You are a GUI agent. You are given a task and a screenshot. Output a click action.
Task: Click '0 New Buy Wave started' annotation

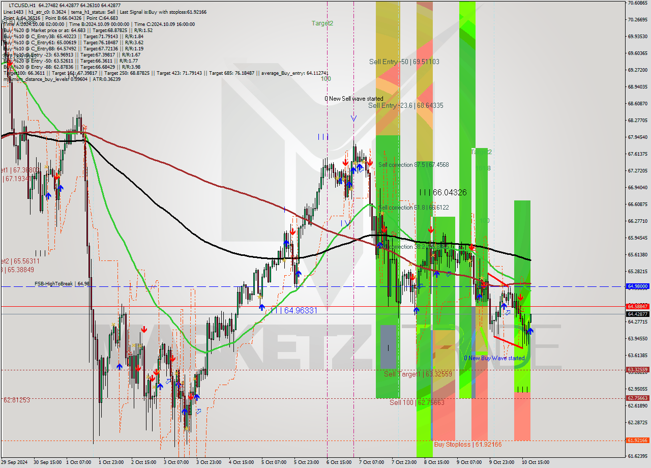coord(494,358)
